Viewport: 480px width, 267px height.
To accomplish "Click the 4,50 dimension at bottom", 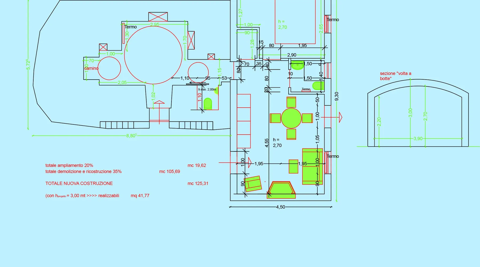I will 280,207.
